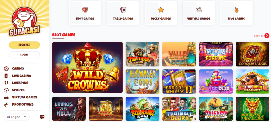Click the Promotions megaphone icon
This screenshot has width=271, height=122.
6,104
